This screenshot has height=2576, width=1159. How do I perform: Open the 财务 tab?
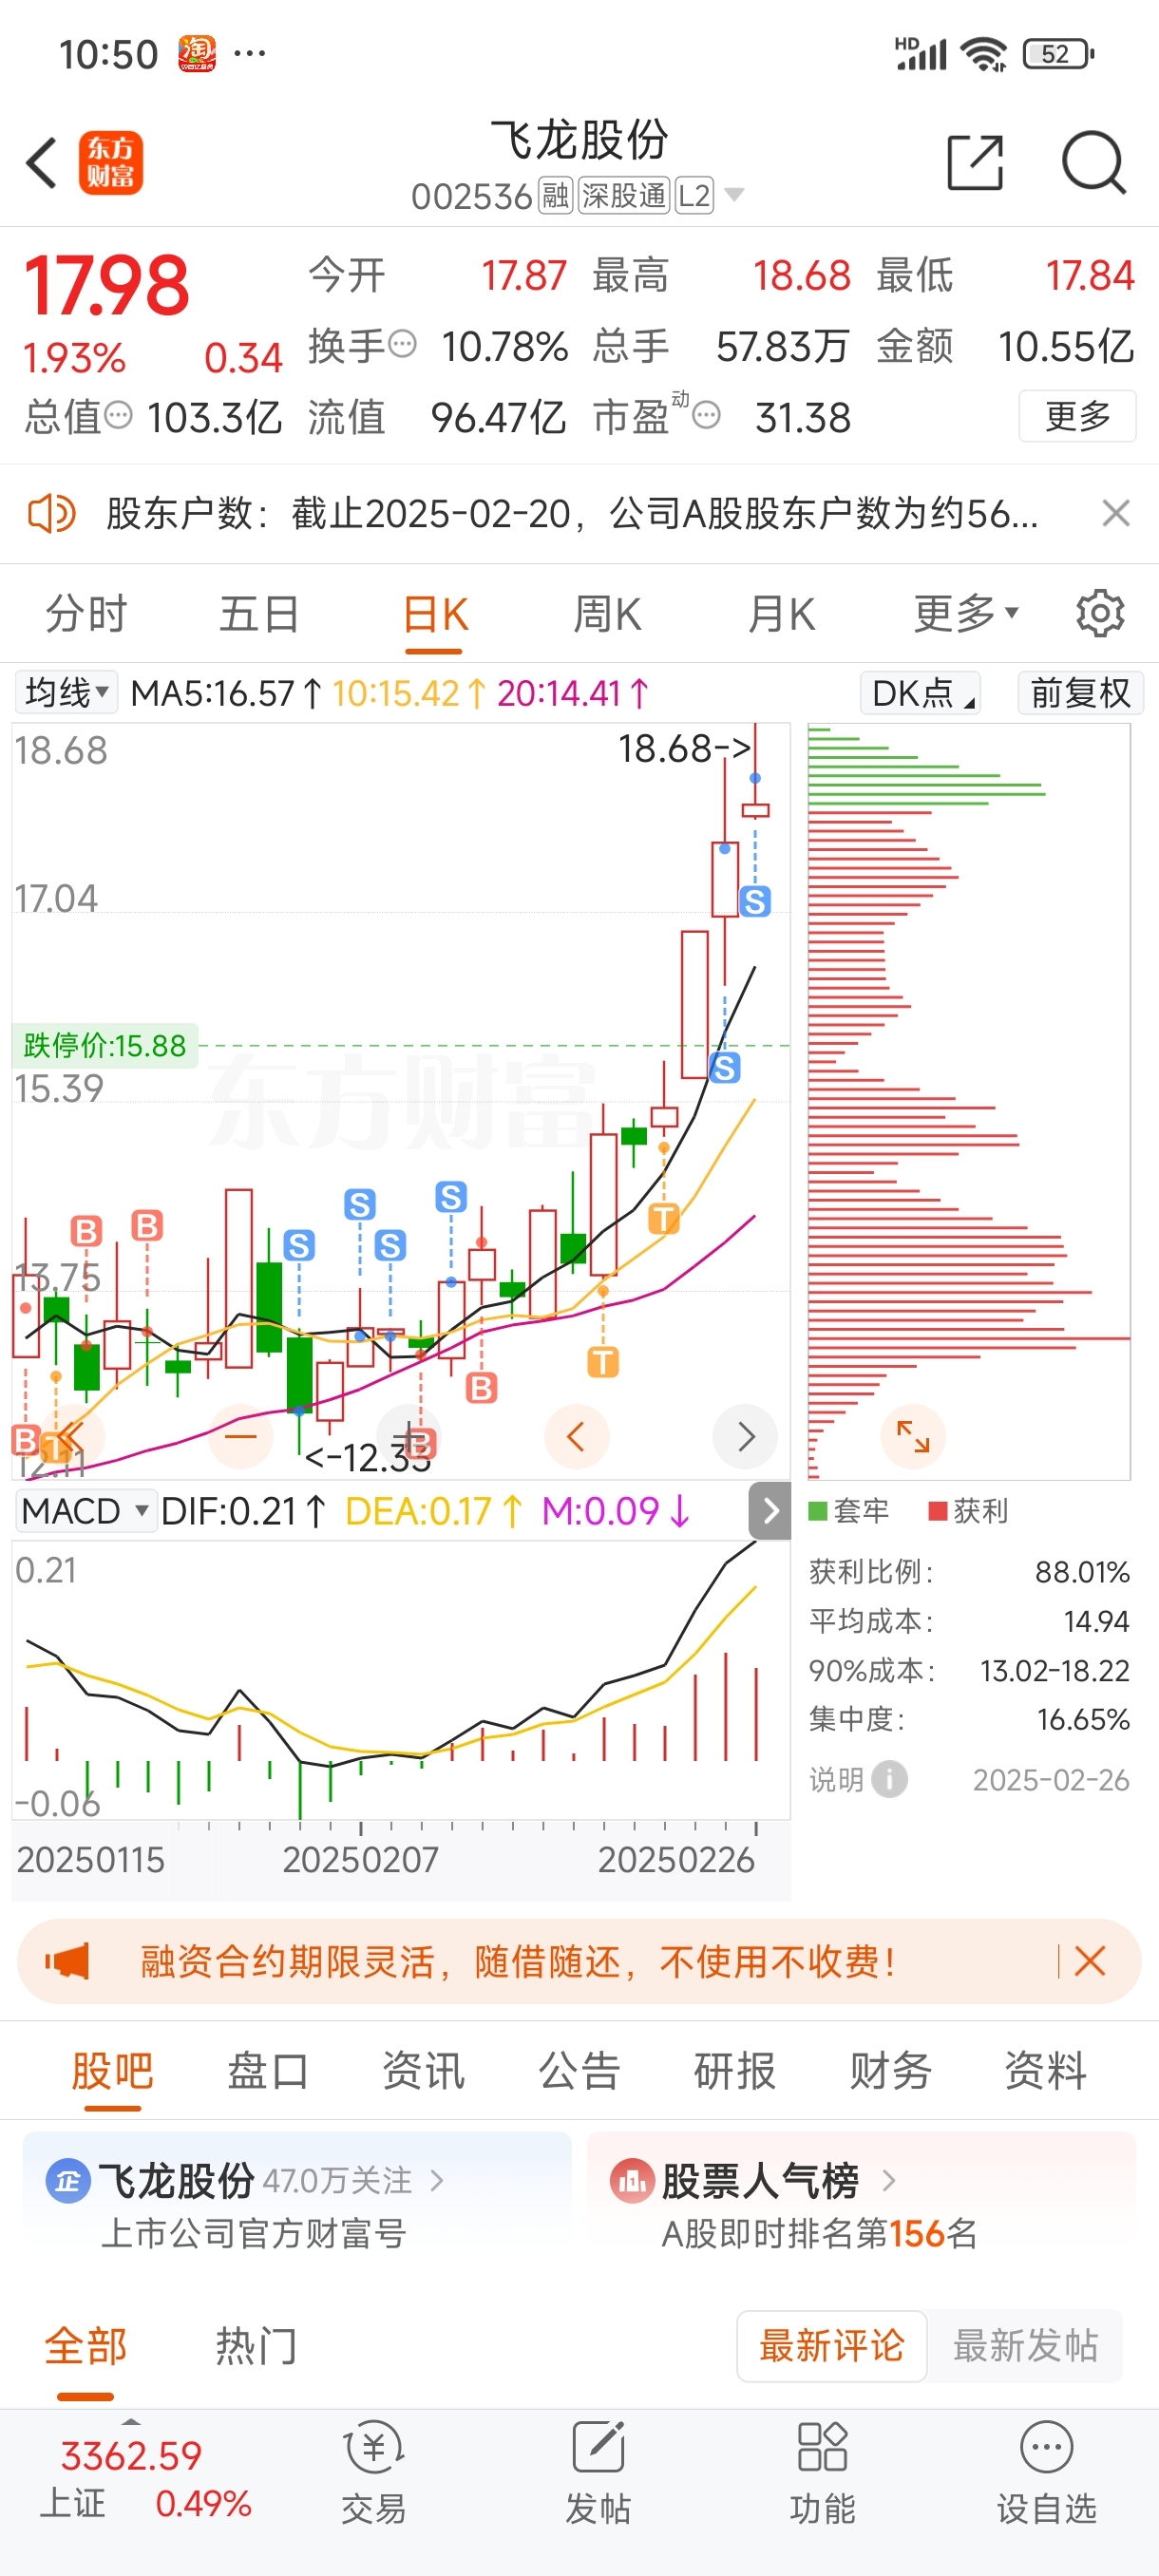(x=890, y=2070)
